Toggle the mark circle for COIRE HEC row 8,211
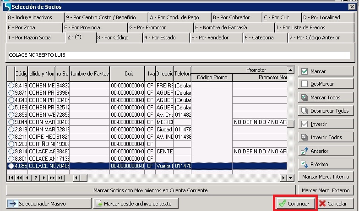This screenshot has width=359, height=211. (x=11, y=136)
